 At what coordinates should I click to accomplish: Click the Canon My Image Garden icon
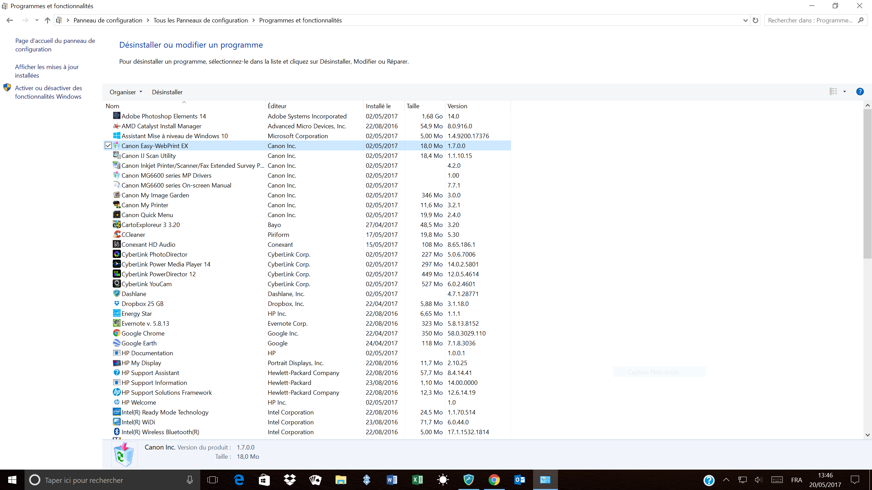[x=116, y=195]
